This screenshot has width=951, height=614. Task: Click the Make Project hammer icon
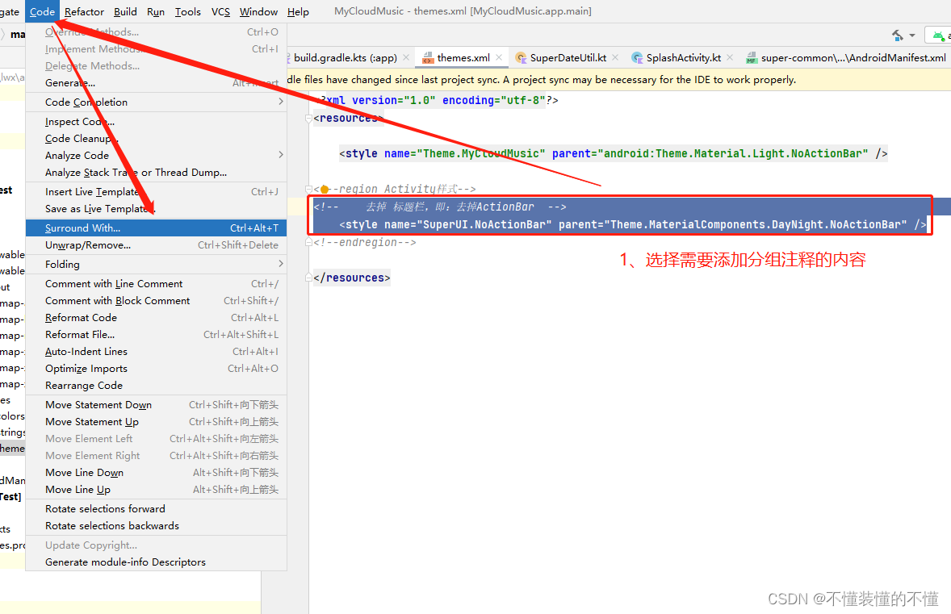[x=898, y=36]
